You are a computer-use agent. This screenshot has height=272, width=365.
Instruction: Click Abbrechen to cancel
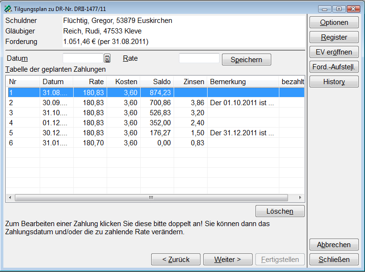point(334,245)
